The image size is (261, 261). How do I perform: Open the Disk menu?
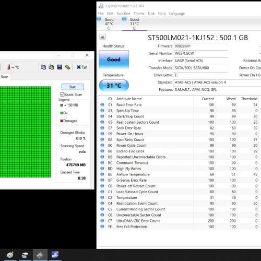point(151,14)
